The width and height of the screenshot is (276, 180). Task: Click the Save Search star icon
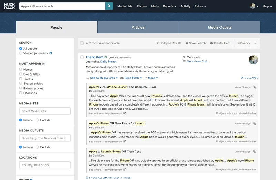(x=187, y=43)
